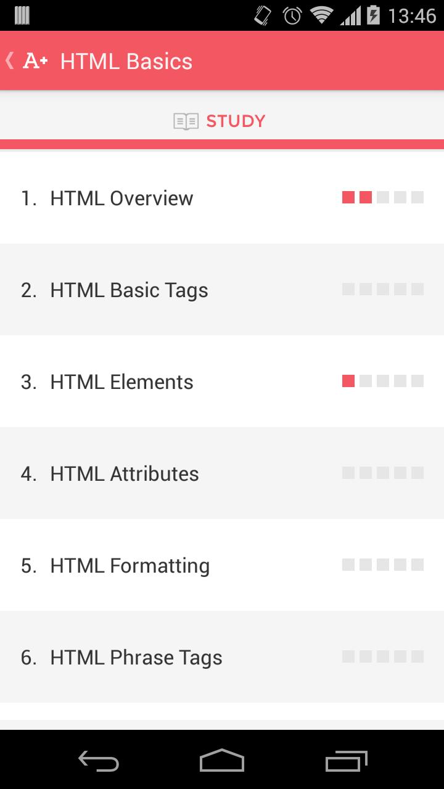Screen dimensions: 444x789
Task: Tap the HTML Overview progress indicator
Action: point(383,197)
